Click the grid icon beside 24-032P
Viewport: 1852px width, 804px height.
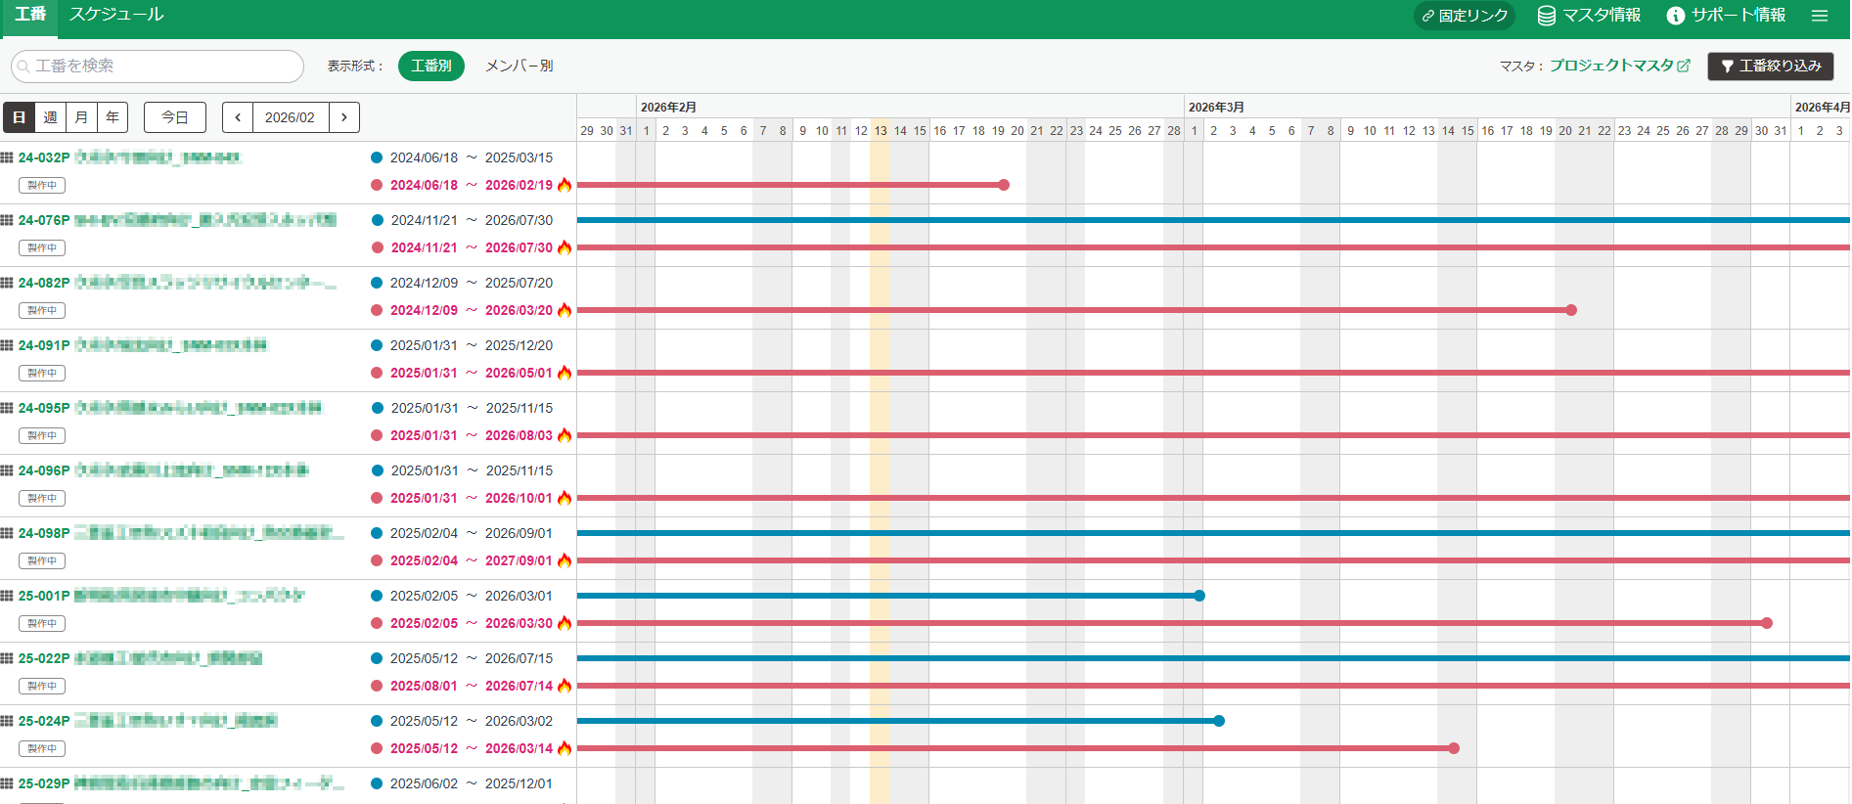8,157
